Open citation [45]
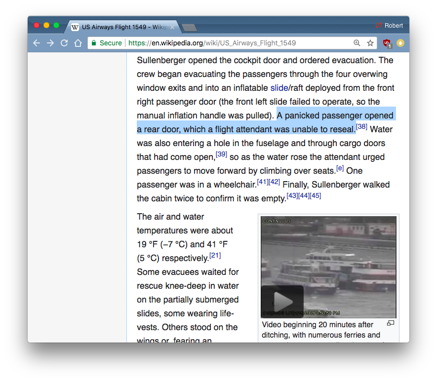 (x=315, y=195)
